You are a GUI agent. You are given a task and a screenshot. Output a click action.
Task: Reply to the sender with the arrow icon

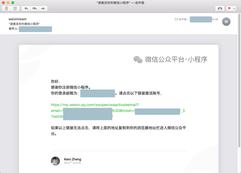26,8
